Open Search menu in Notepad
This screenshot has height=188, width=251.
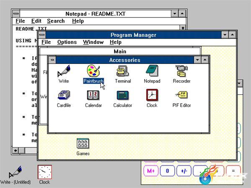(x=56, y=21)
